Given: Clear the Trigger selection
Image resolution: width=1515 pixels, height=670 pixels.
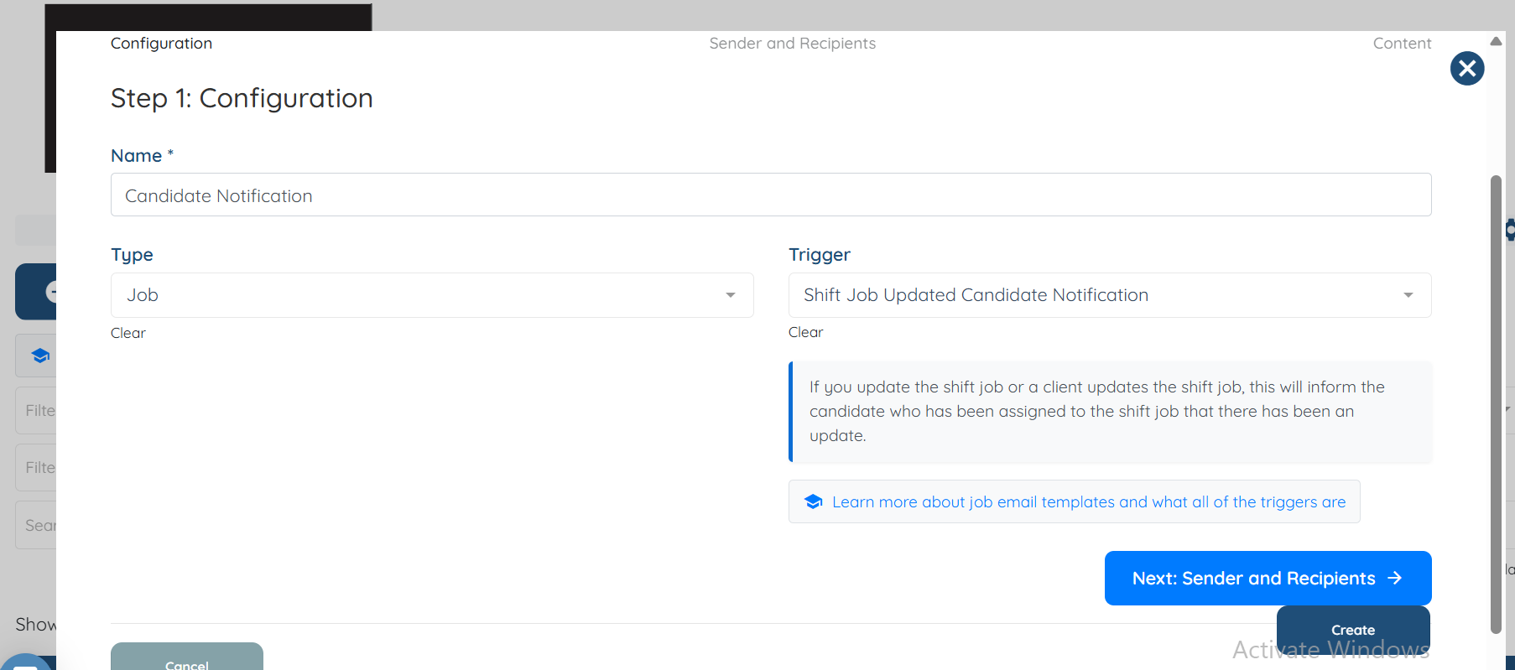Looking at the screenshot, I should pyautogui.click(x=805, y=332).
